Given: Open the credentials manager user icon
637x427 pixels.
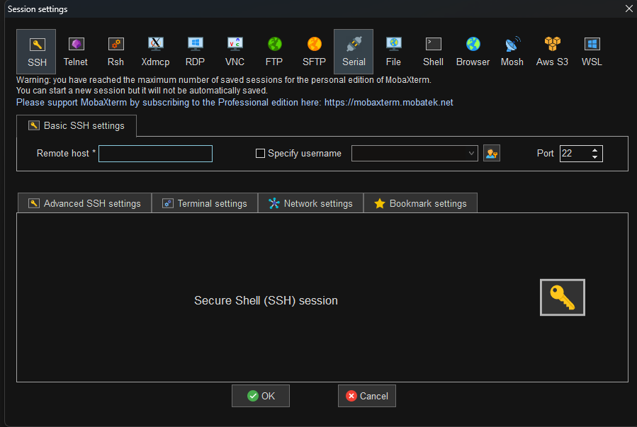Looking at the screenshot, I should coord(492,154).
